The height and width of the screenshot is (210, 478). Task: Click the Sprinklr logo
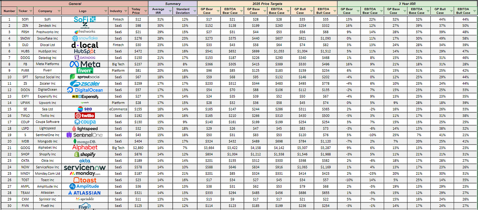tap(85, 199)
